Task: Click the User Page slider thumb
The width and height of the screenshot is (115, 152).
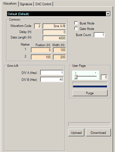Action: [x=76, y=76]
